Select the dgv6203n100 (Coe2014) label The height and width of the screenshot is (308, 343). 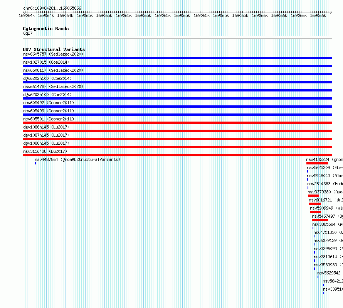(47, 95)
